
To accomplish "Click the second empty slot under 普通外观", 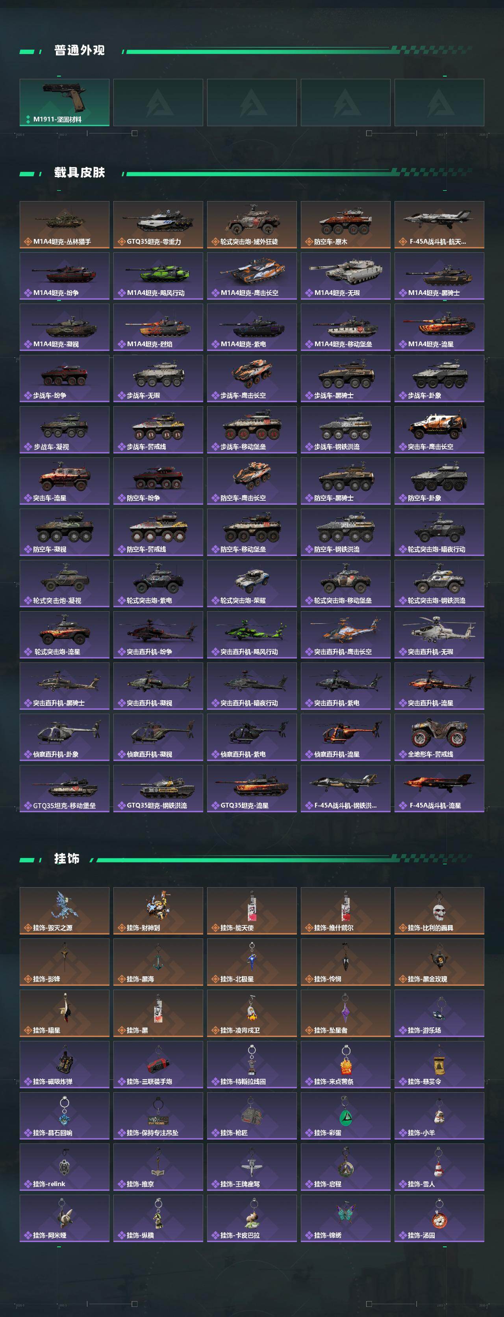I will (x=252, y=102).
